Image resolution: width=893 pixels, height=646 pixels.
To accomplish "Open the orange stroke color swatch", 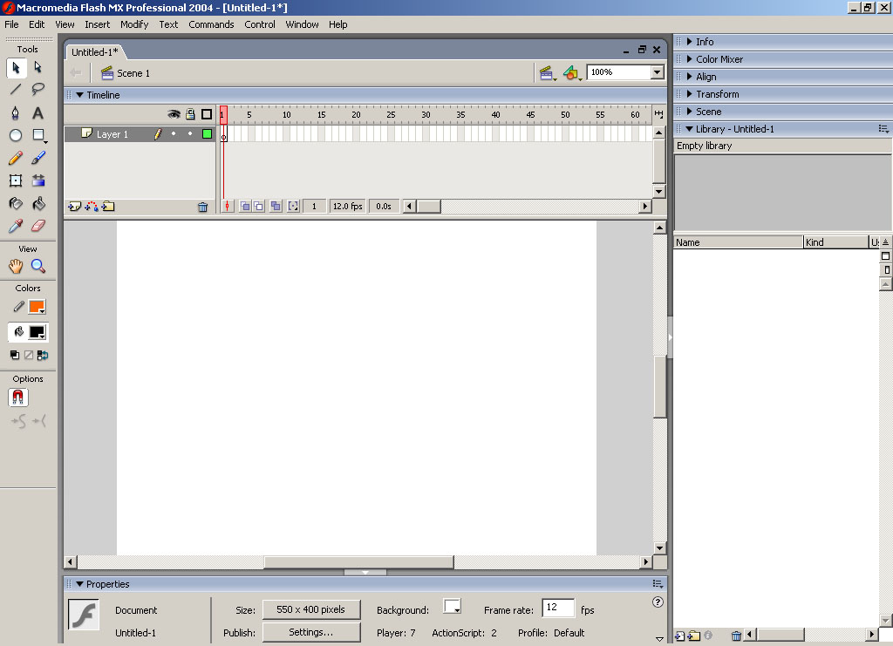I will click(x=36, y=307).
